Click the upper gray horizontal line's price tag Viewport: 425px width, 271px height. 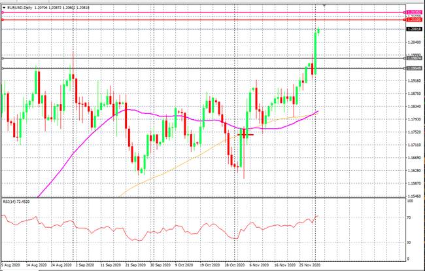[414, 58]
